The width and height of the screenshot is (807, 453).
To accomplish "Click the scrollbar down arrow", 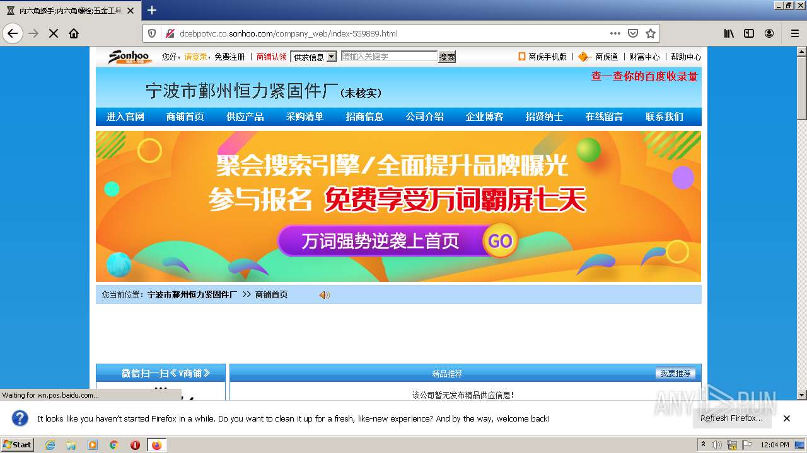I will coord(801,395).
